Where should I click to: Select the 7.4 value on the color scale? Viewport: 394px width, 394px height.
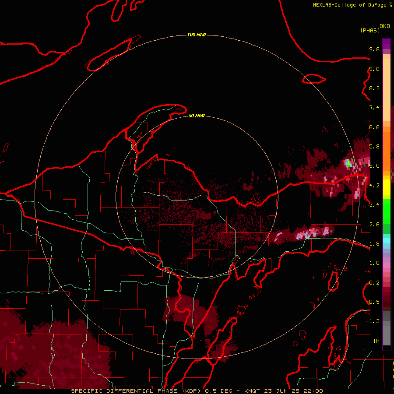(x=374, y=108)
